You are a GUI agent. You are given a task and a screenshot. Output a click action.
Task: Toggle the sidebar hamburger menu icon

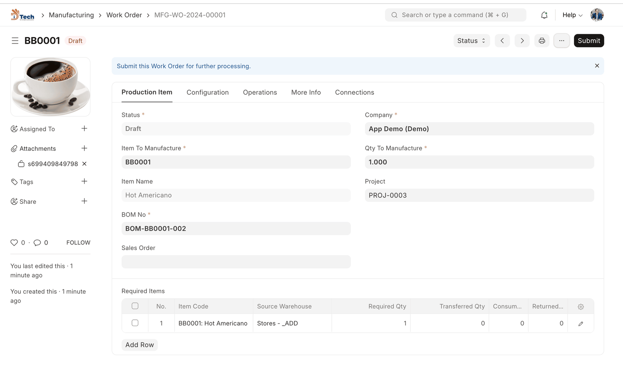click(x=15, y=41)
